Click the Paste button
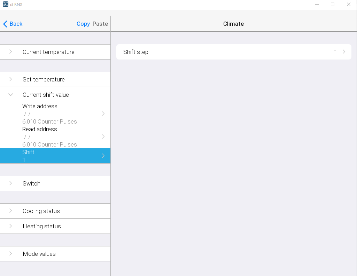 (100, 24)
